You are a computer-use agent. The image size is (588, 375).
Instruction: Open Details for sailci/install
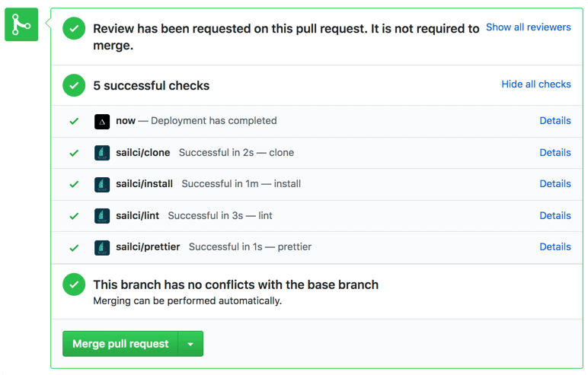click(555, 183)
